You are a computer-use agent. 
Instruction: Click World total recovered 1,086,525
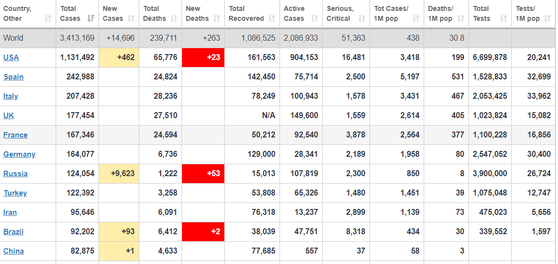(x=258, y=38)
